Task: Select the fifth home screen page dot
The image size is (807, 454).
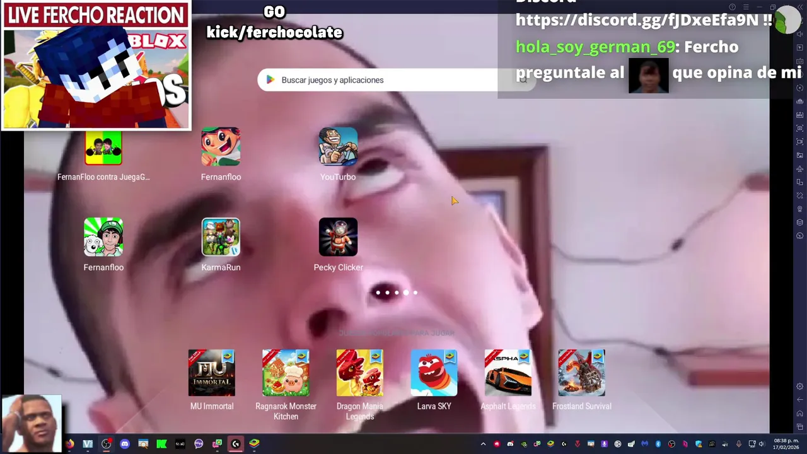Action: (x=415, y=293)
